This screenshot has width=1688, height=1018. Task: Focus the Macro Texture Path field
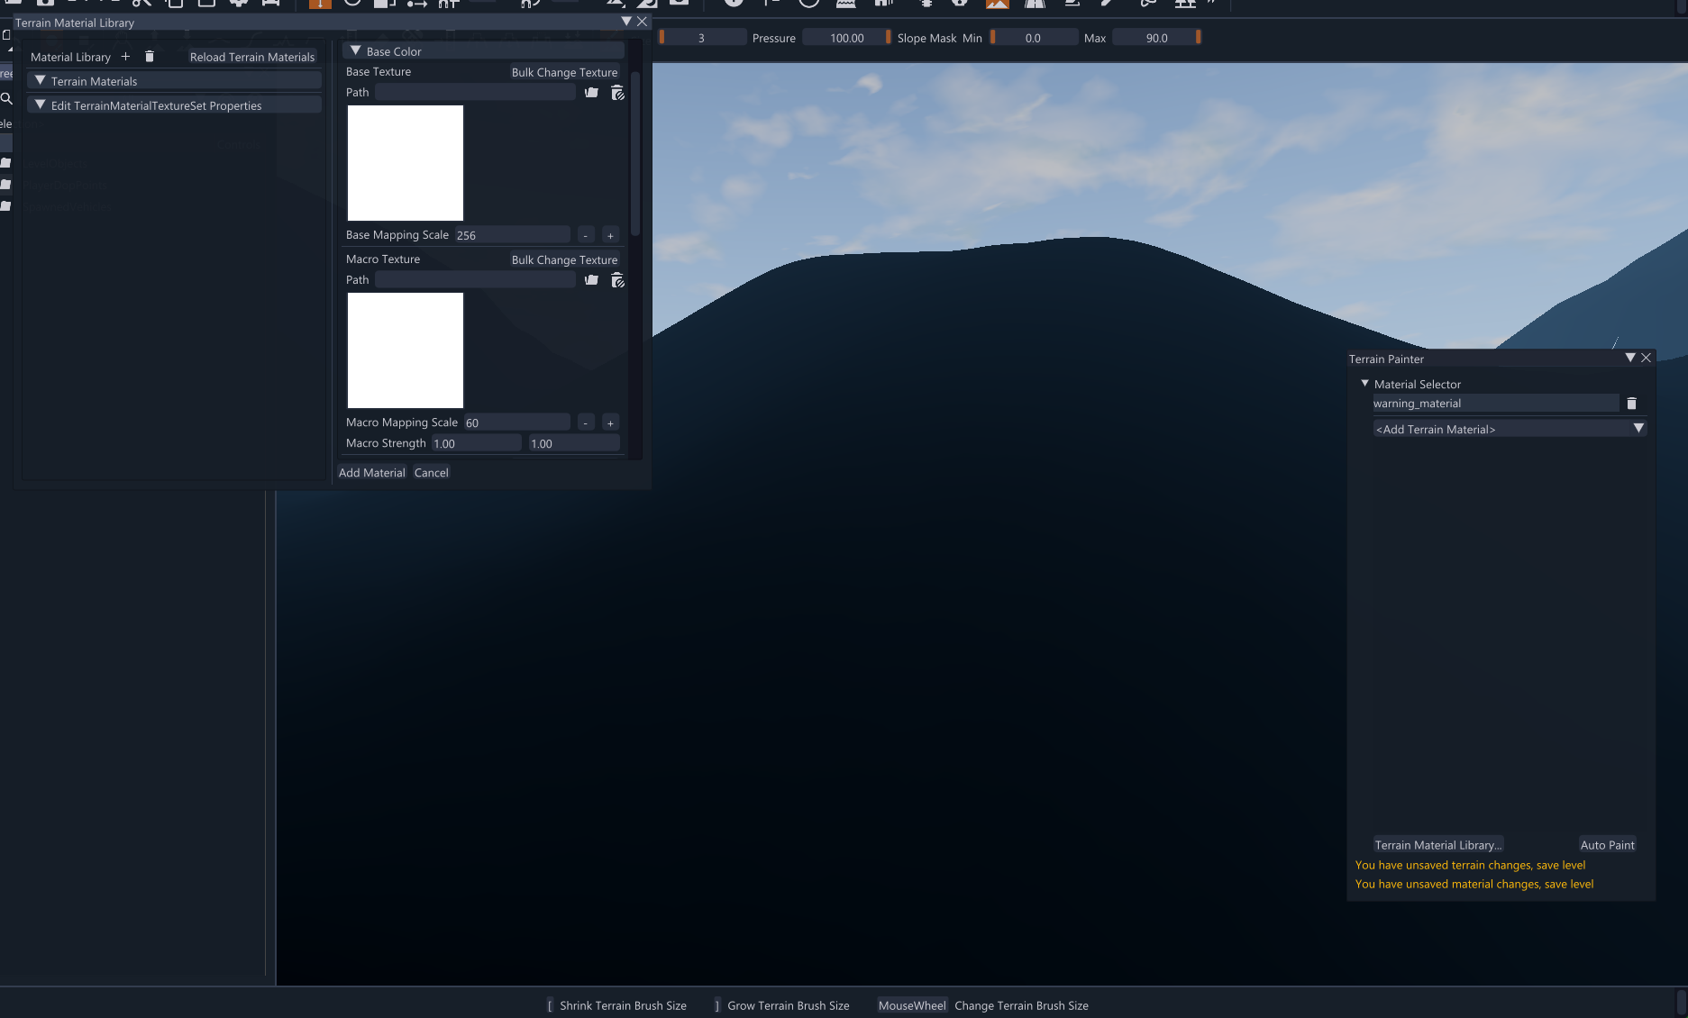pyautogui.click(x=475, y=280)
